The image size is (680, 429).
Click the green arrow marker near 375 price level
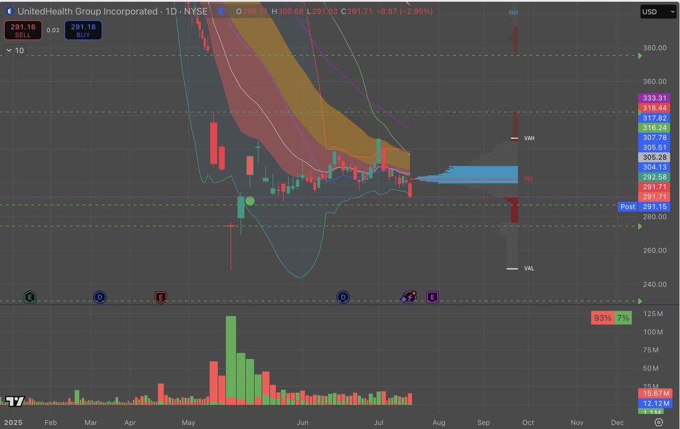coord(640,56)
